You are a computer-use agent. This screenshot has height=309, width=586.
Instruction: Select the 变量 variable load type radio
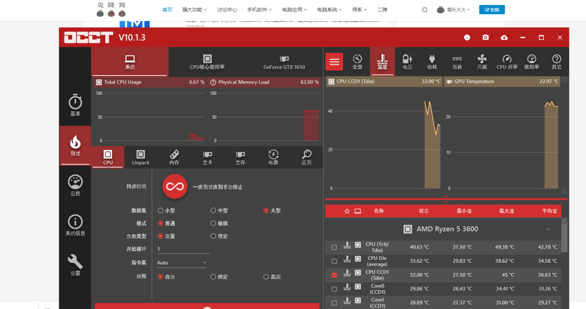[160, 236]
